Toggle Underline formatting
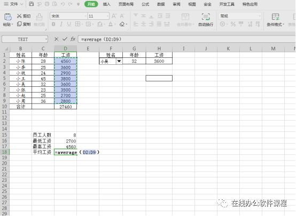 tap(69, 24)
